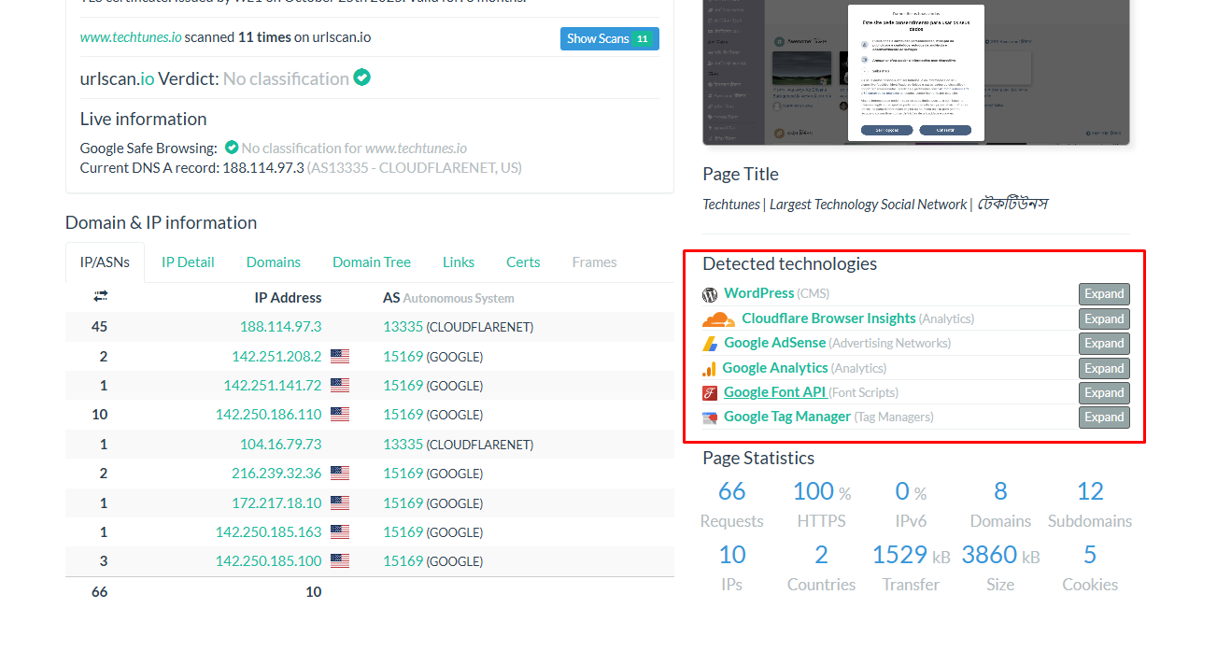Image resolution: width=1217 pixels, height=651 pixels.
Task: Open IP address 142.251.141.72 link
Action: click(x=273, y=385)
